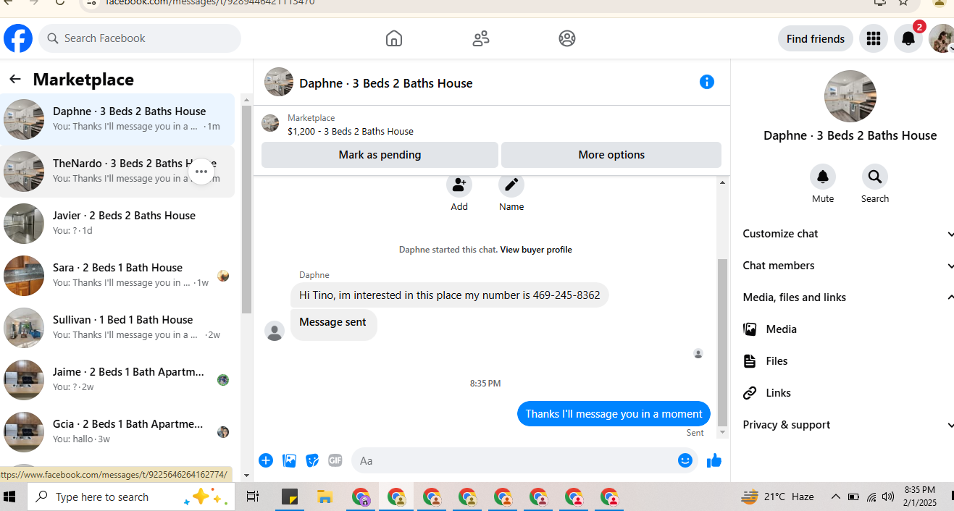The height and width of the screenshot is (511, 954).
Task: Show hidden system tray icons
Action: 835,497
